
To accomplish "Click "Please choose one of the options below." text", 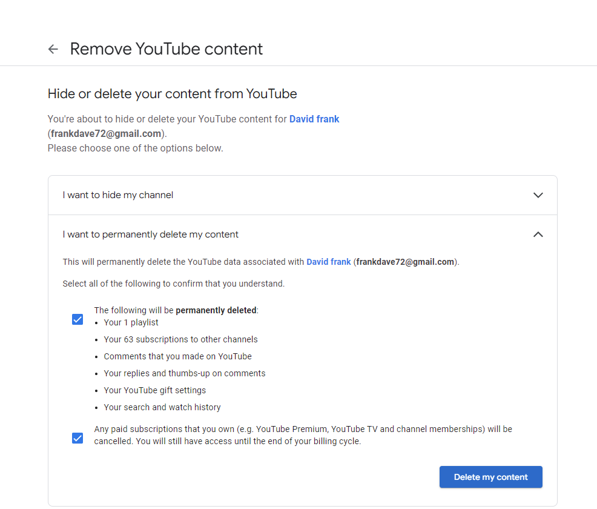I will pos(135,148).
